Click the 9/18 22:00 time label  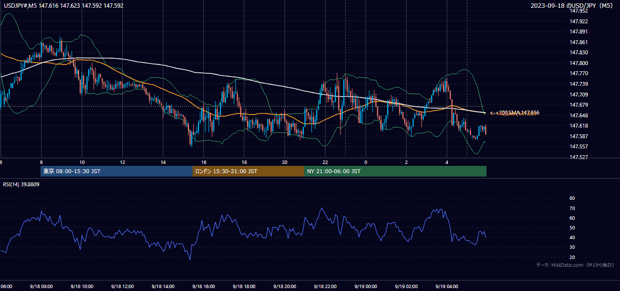pyautogui.click(x=325, y=286)
